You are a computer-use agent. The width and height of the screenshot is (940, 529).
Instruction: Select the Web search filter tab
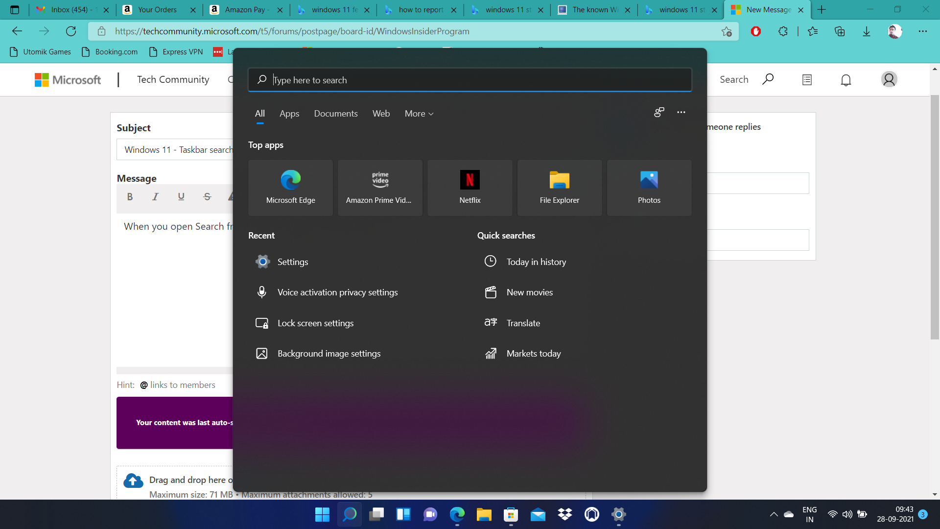381,114
